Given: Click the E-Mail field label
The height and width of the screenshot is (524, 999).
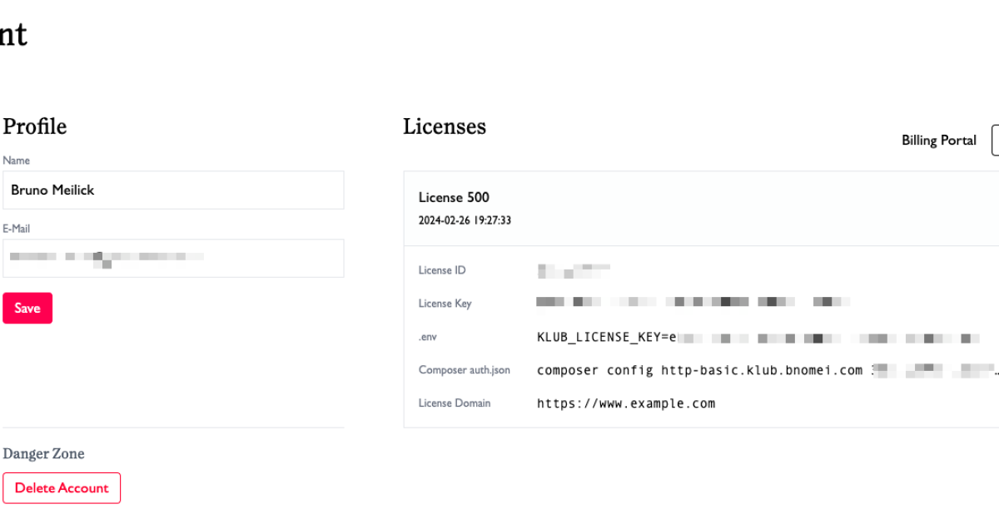Looking at the screenshot, I should coord(17,228).
